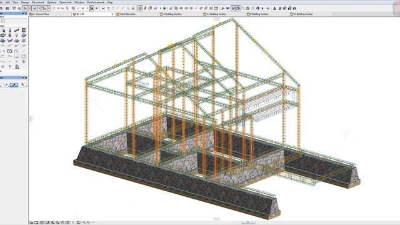
Task: Open the small dropdown arrow before the sun icon
Action: tap(161, 8)
